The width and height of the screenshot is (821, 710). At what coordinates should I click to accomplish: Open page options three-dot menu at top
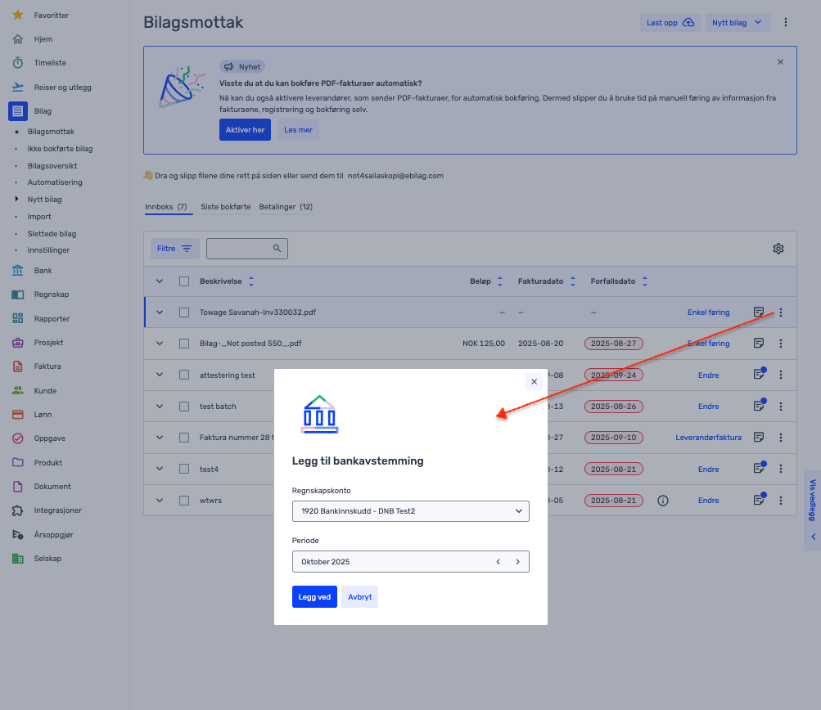(x=786, y=22)
